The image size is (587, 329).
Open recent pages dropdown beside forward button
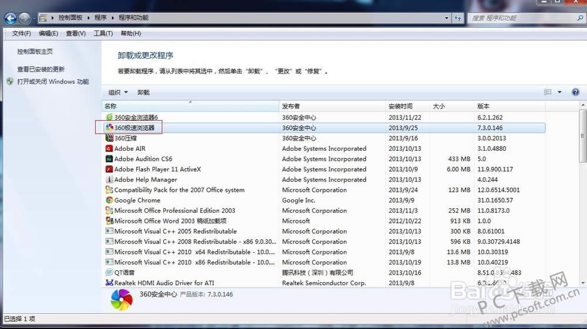tap(34, 18)
